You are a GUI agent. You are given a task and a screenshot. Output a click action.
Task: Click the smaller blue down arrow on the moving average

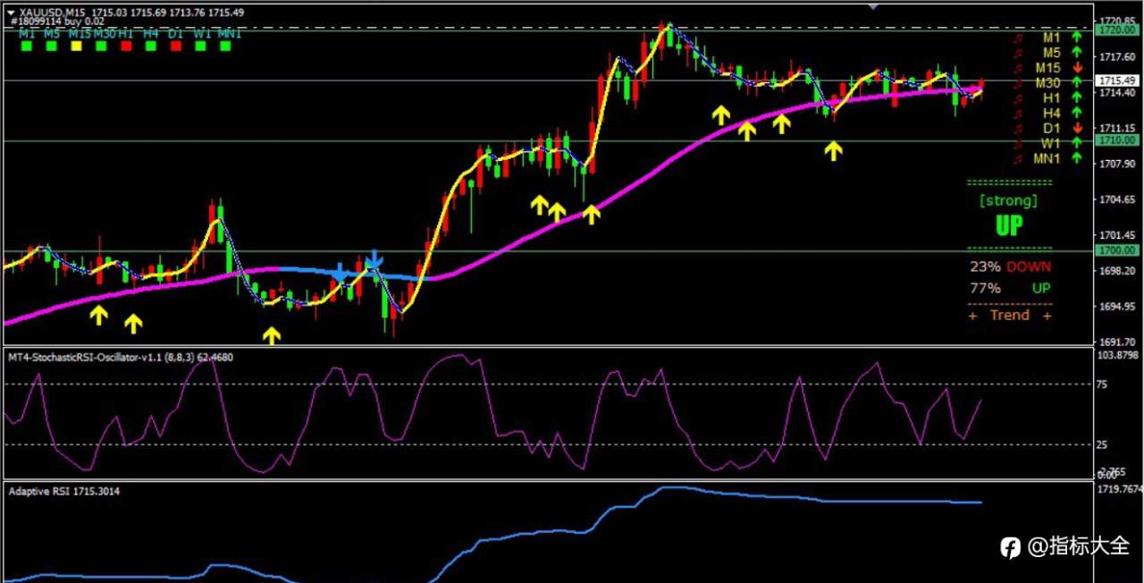(340, 272)
